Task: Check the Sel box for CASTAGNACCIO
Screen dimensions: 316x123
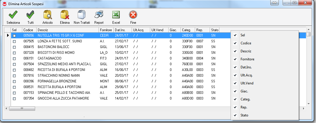Action: (x=14, y=59)
